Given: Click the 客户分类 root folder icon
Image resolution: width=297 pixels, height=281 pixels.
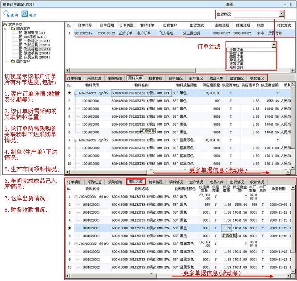Looking at the screenshot, I should (x=5, y=25).
